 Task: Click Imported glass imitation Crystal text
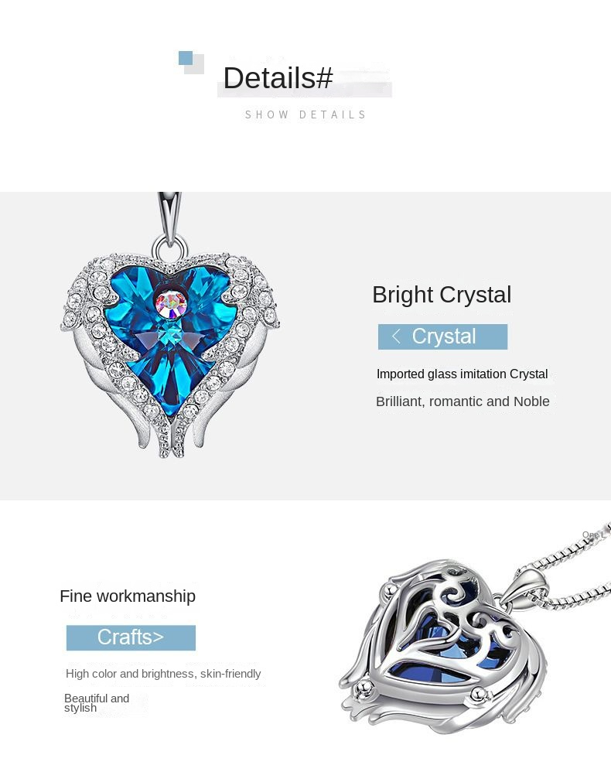click(x=462, y=374)
